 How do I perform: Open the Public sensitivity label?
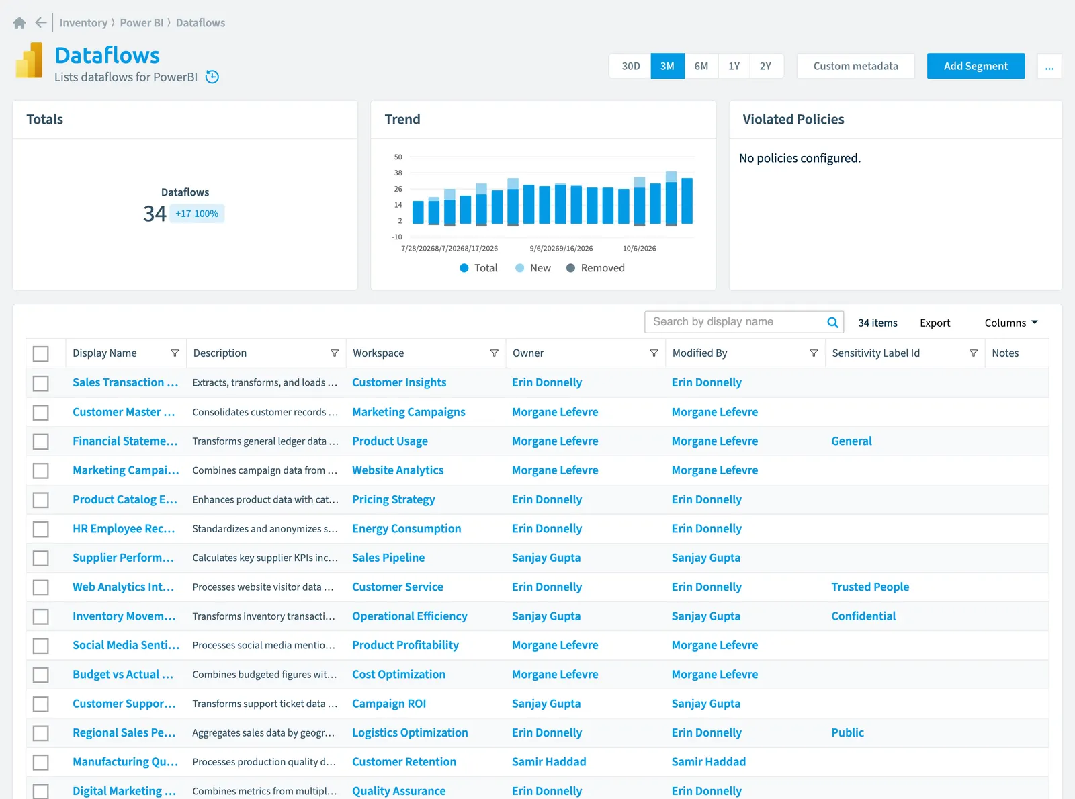click(847, 732)
